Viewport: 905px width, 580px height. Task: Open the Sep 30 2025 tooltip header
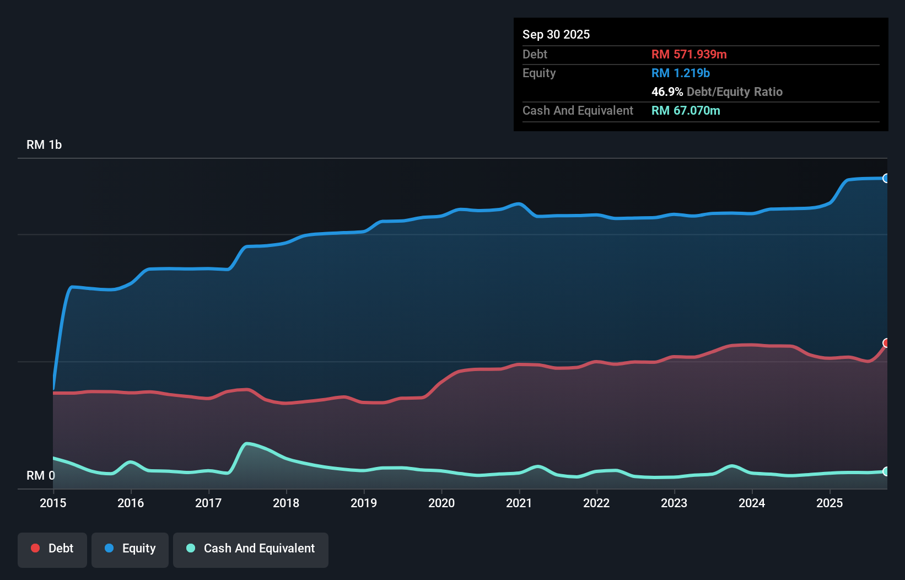click(556, 34)
